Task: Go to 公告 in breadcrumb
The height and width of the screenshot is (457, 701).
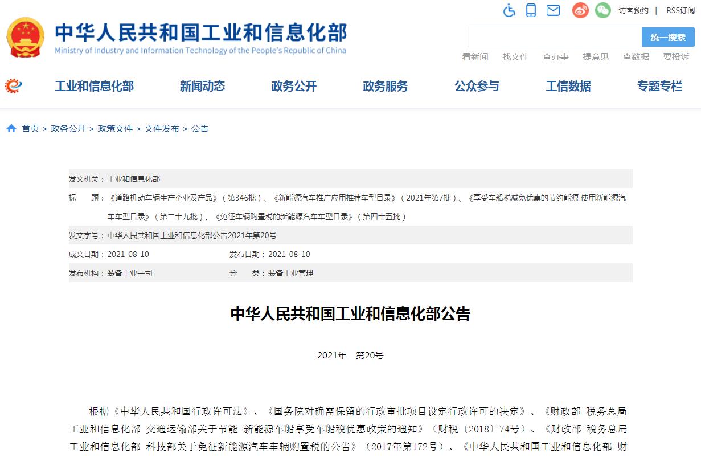Action: (200, 129)
